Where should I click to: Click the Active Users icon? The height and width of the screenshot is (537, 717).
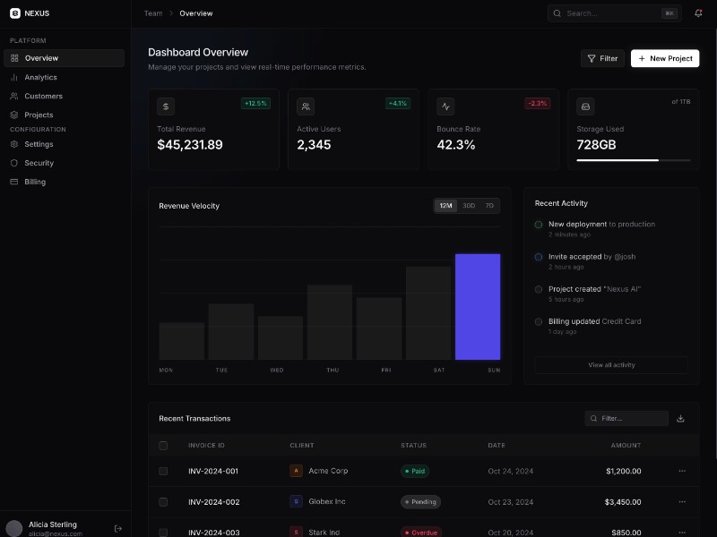coord(306,106)
